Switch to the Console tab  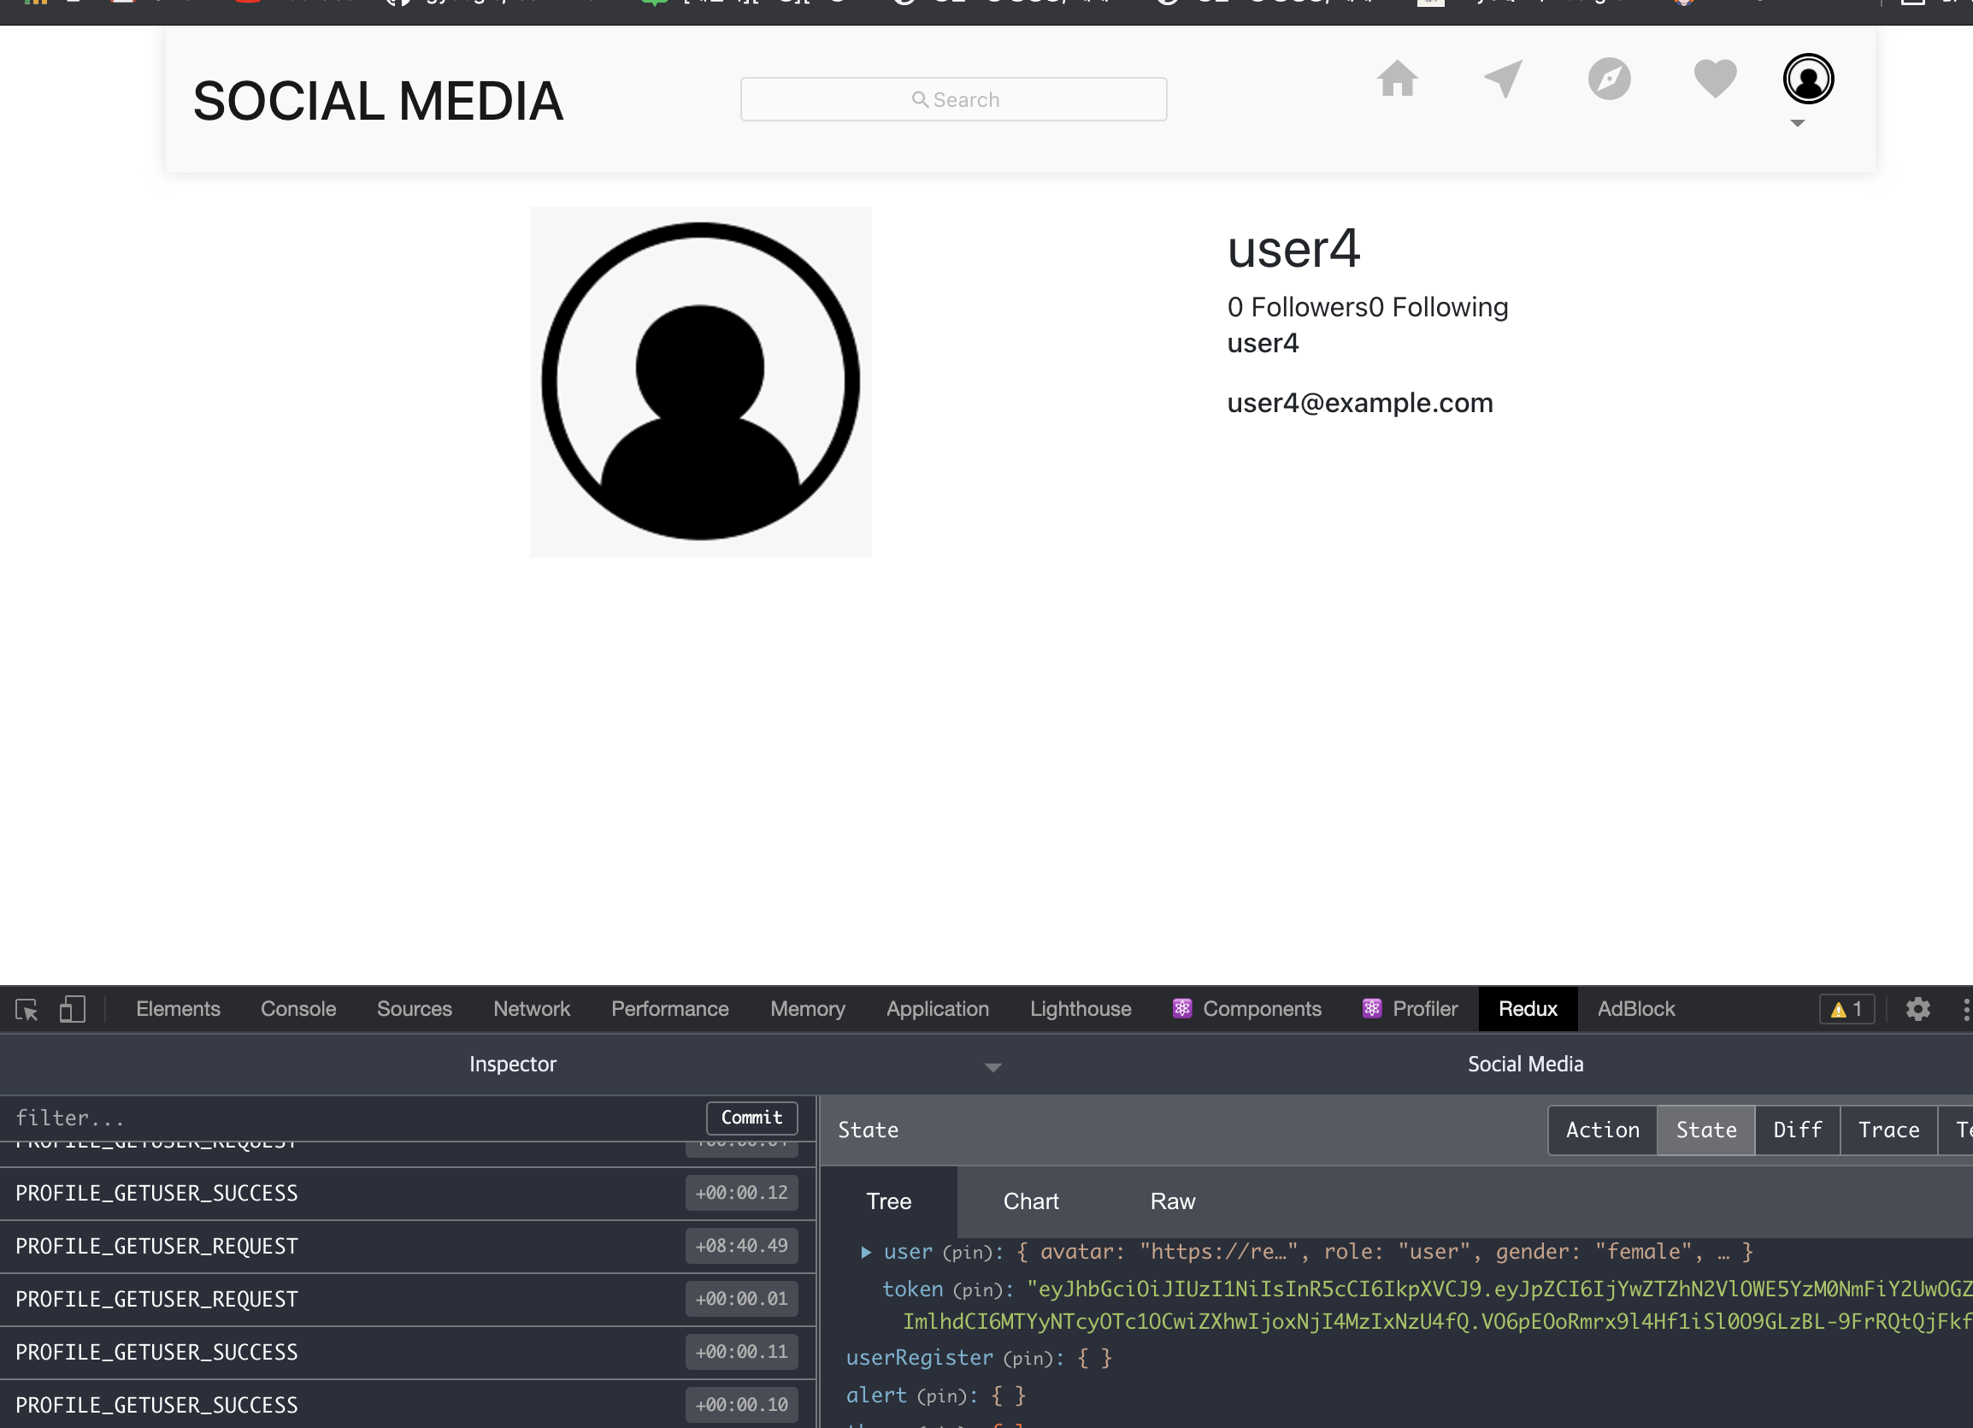pyautogui.click(x=297, y=1009)
